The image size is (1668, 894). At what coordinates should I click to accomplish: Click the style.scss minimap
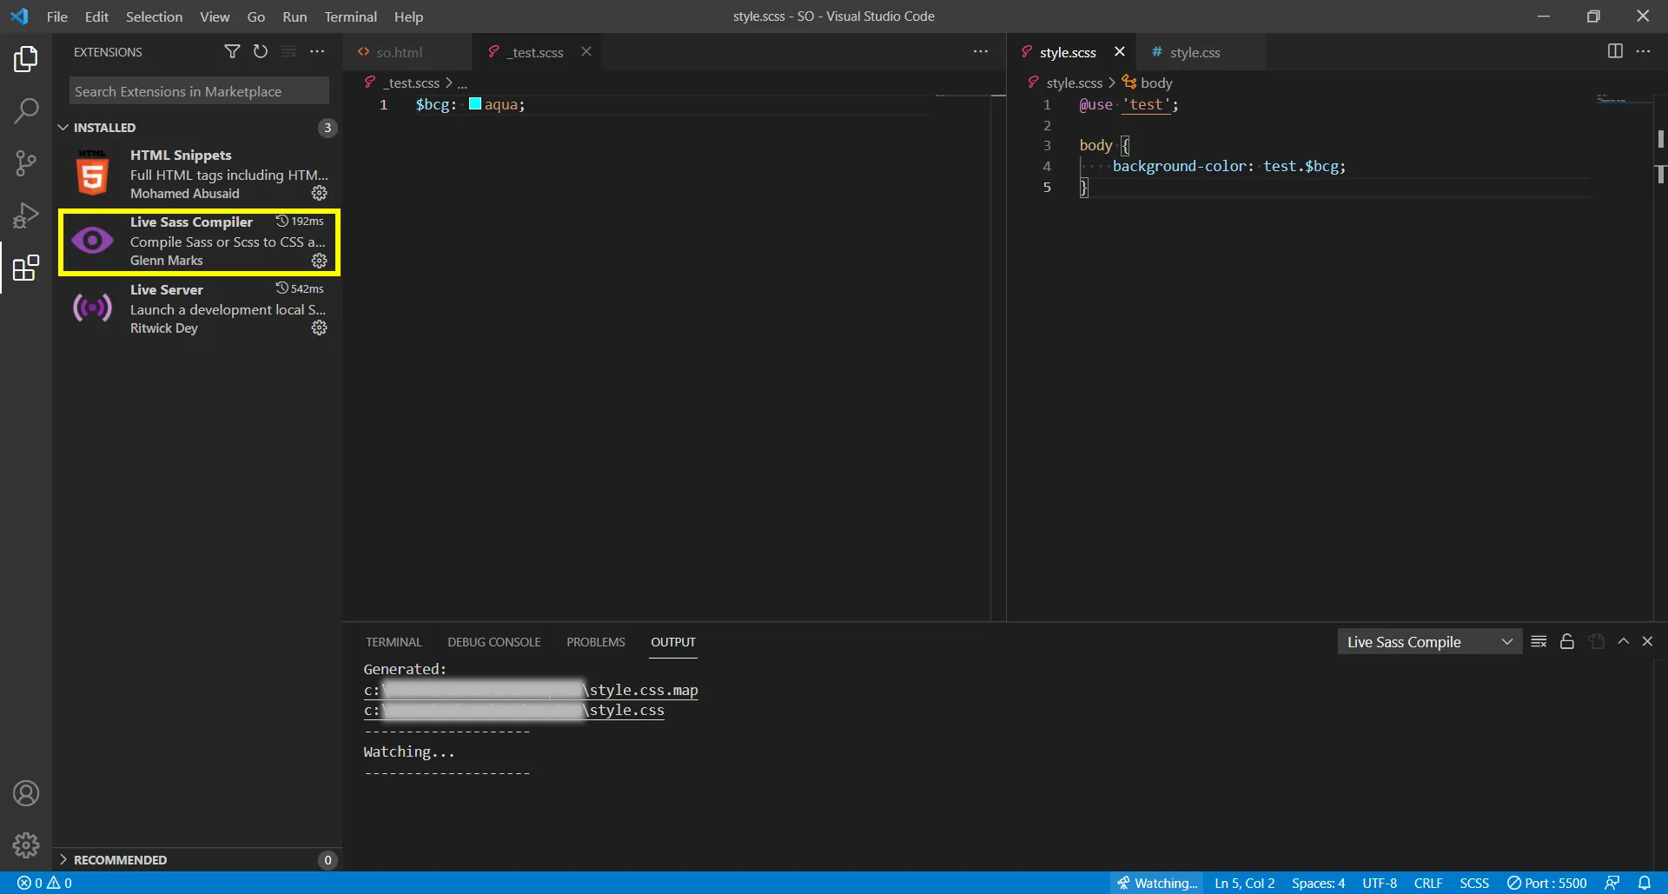[1624, 100]
